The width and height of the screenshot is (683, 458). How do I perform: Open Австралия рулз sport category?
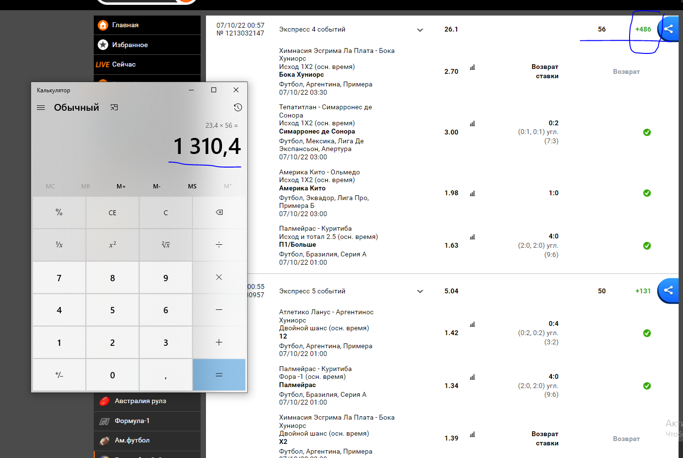(147, 401)
